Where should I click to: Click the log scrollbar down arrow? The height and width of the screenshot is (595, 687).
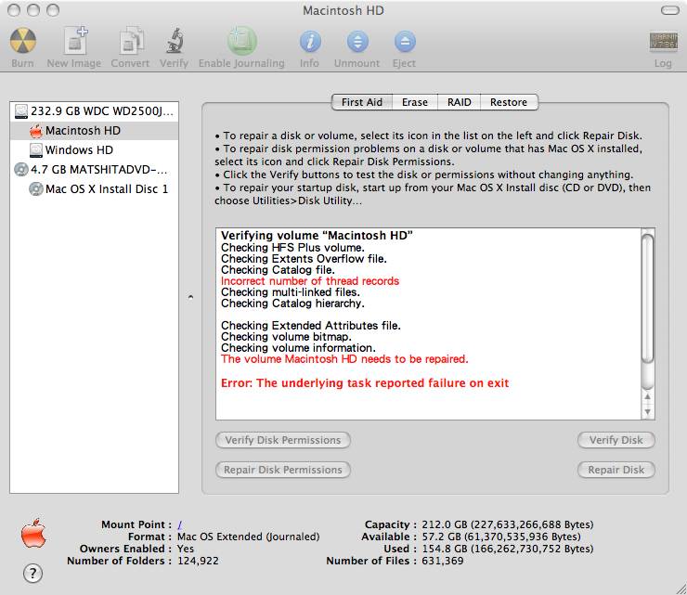(648, 412)
